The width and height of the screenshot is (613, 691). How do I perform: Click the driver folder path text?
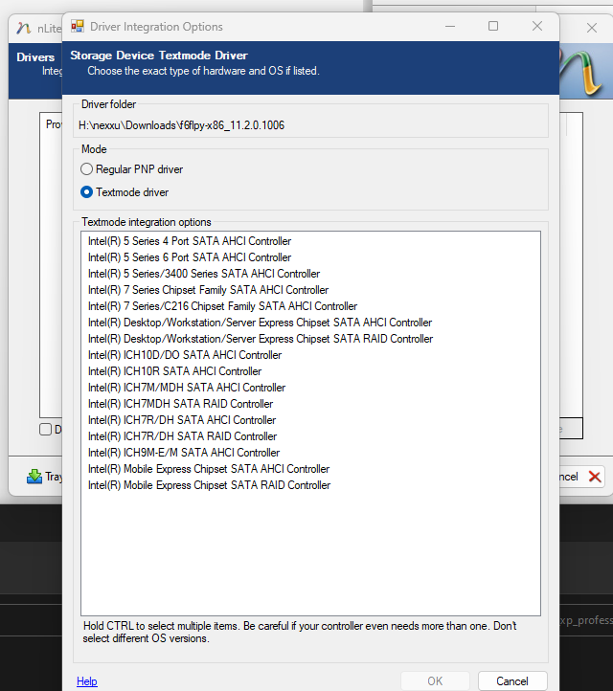tap(181, 125)
